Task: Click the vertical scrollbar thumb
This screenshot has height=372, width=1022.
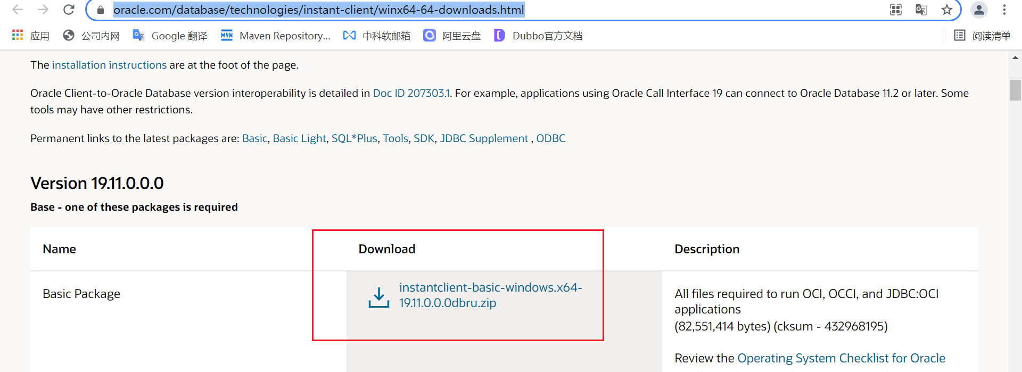Action: point(1015,90)
